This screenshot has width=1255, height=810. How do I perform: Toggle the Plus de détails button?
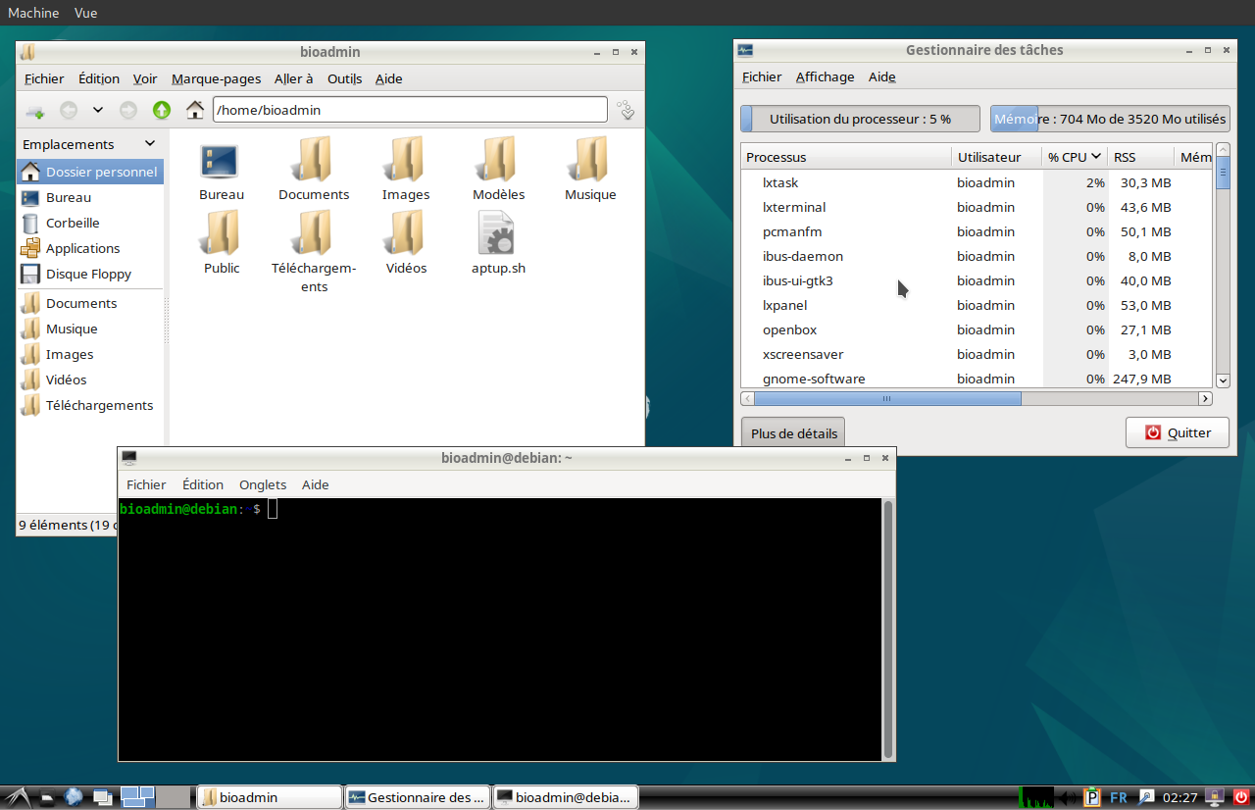point(793,433)
